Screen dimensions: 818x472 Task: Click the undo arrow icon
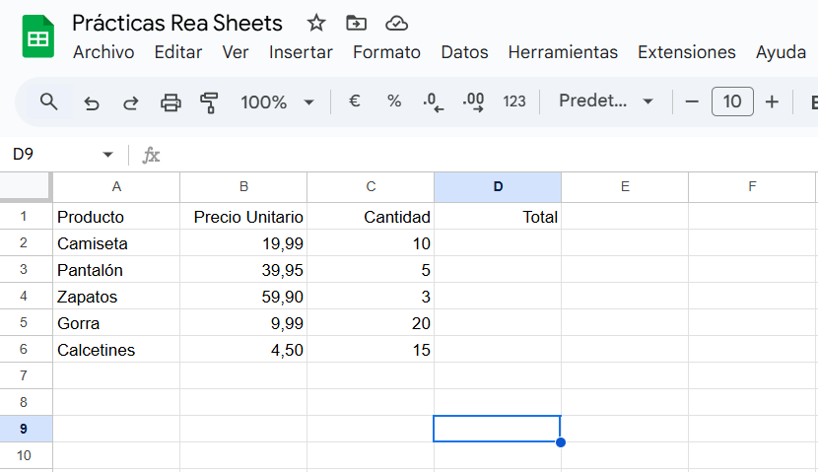pyautogui.click(x=92, y=101)
